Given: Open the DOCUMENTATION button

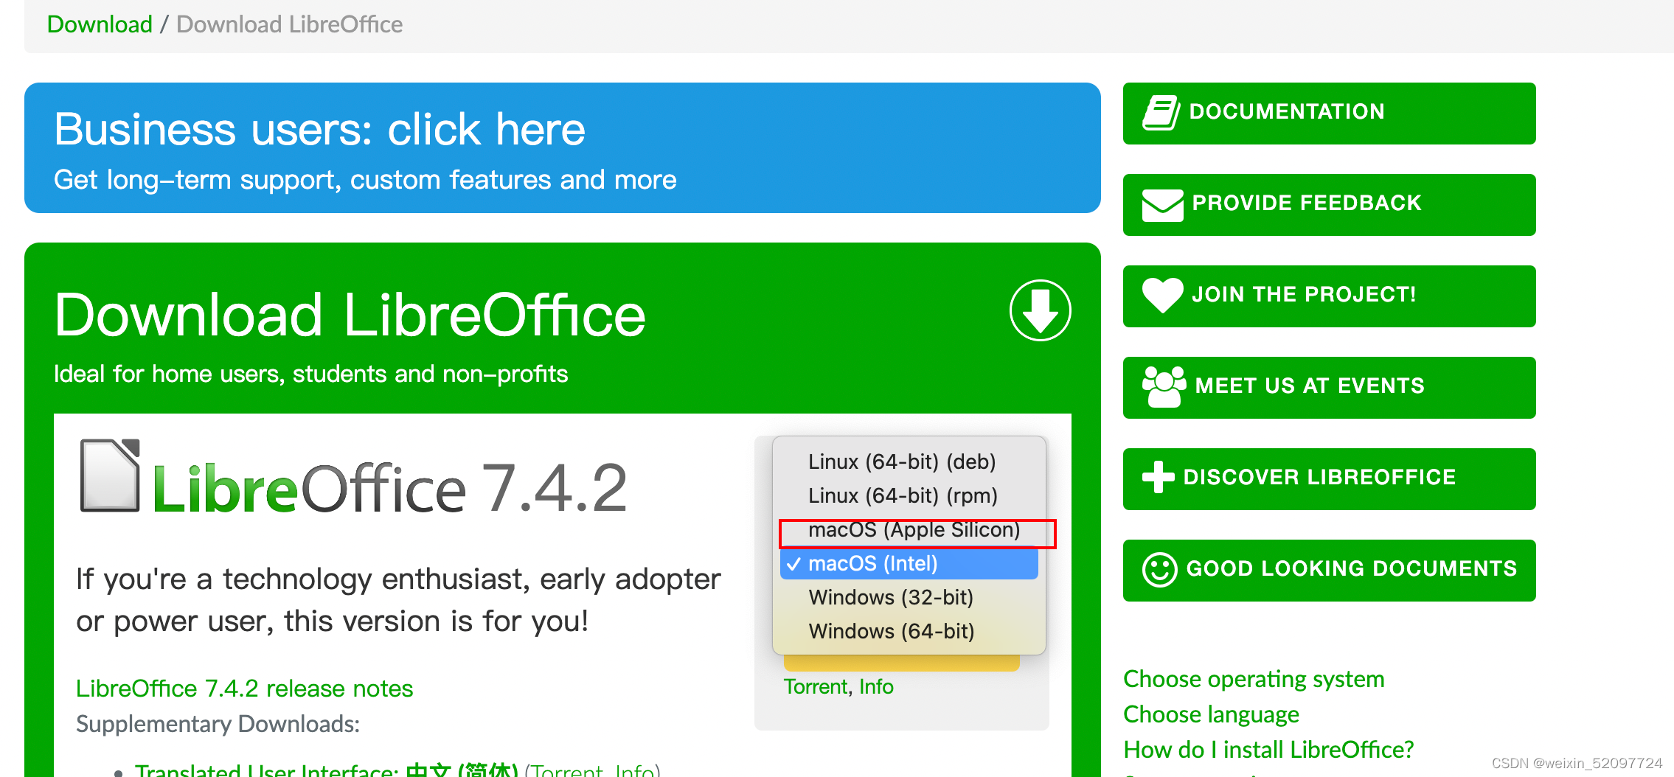Looking at the screenshot, I should pos(1329,114).
